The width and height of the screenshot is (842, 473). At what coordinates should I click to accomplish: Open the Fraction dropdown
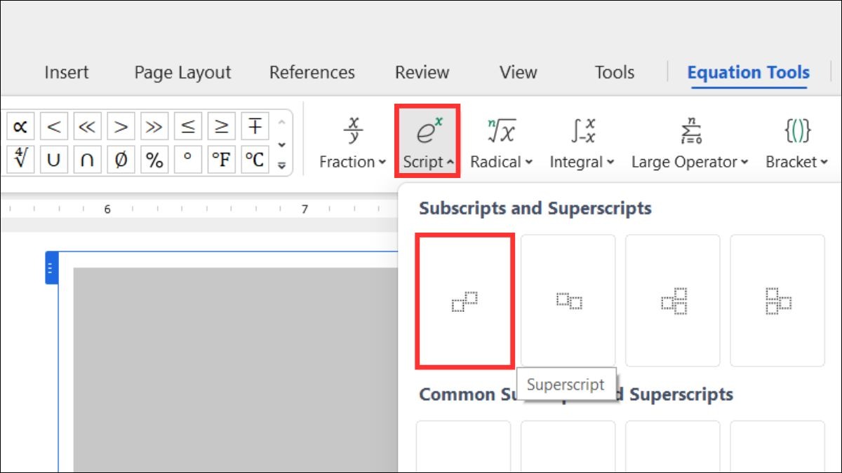point(353,142)
